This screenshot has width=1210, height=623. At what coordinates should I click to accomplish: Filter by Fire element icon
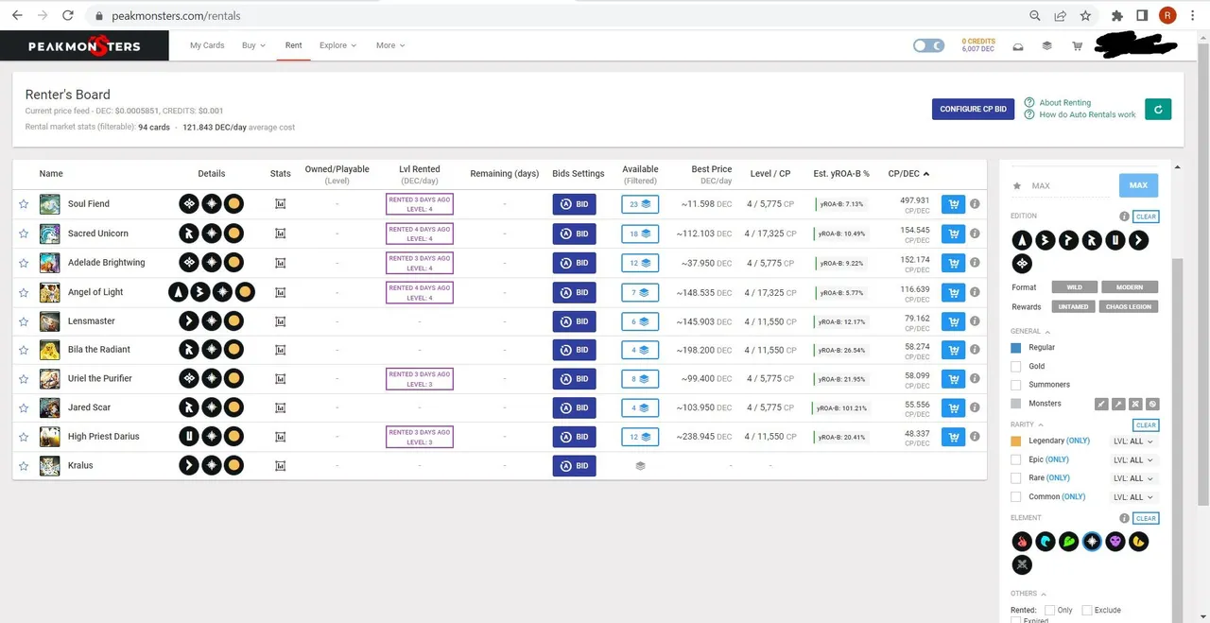(1022, 542)
